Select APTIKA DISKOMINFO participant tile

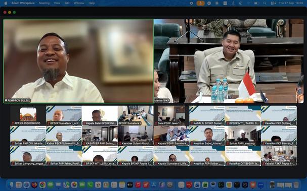[x=28, y=115]
